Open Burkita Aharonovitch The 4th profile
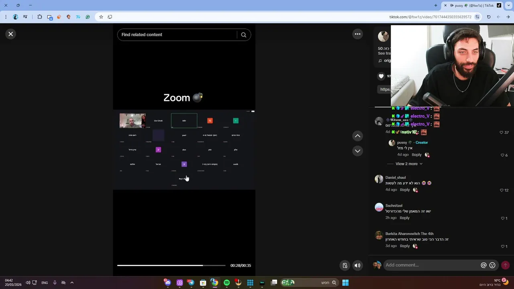Screen dimensions: 514x289 (x=409, y=234)
